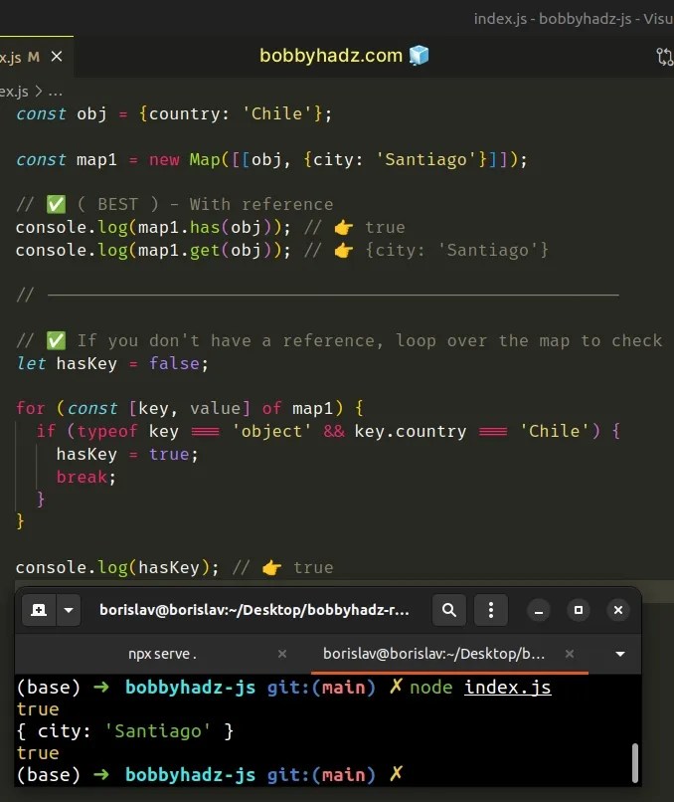Screen dimensions: 674x802
Task: Click the 'Santiago' string in map1 line
Action: 425,159
